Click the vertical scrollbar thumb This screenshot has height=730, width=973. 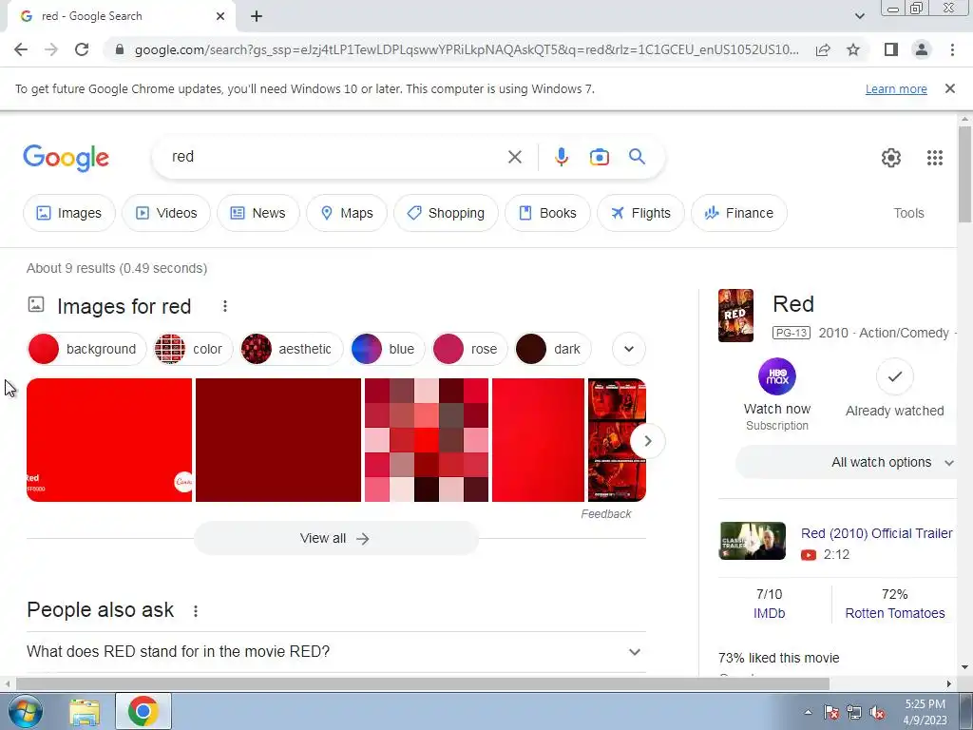[x=964, y=174]
